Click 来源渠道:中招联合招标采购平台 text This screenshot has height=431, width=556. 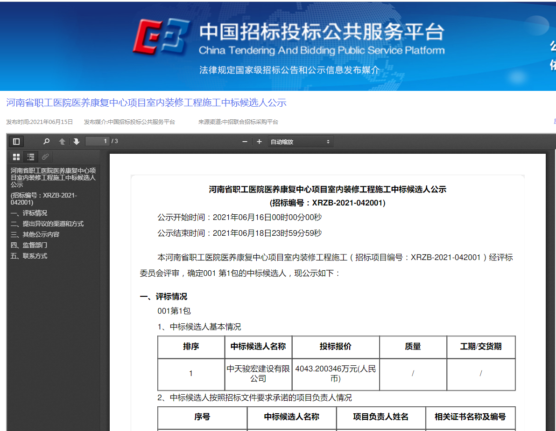pos(238,122)
